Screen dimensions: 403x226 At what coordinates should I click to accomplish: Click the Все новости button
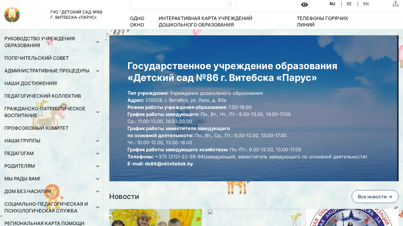[375, 197]
